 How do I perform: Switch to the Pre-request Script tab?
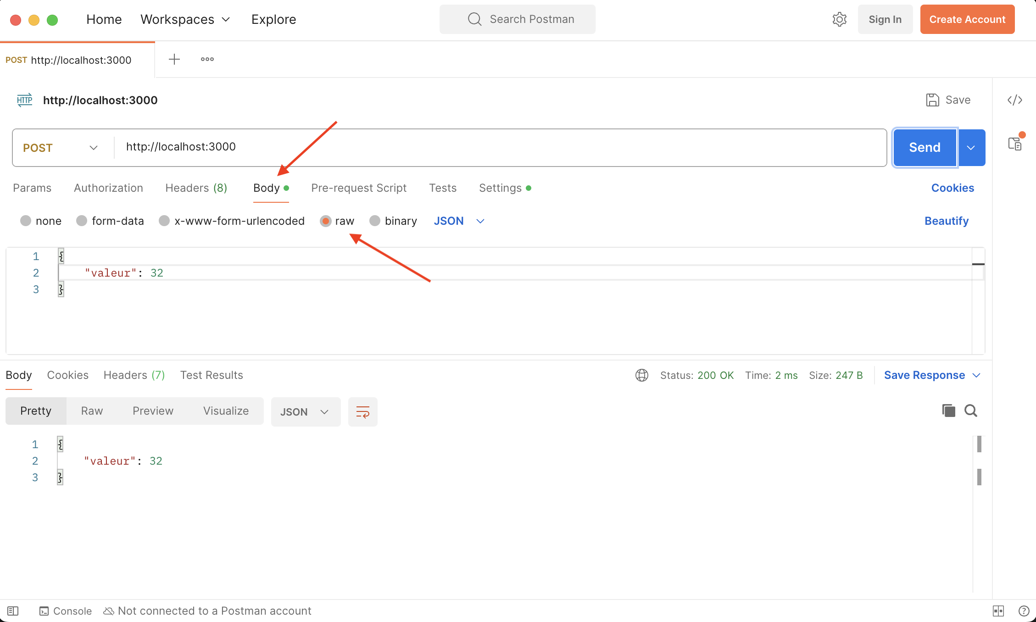coord(359,188)
